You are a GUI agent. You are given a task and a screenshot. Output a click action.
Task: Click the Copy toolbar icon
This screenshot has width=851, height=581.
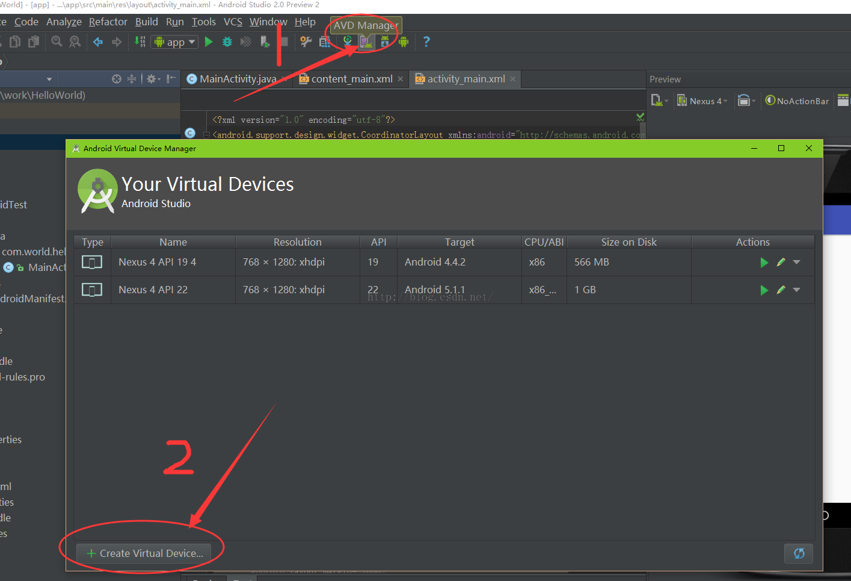(15, 42)
